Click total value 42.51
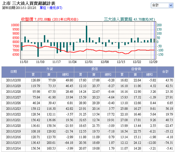Screen dimensions: 175x152 [x=169, y=86]
